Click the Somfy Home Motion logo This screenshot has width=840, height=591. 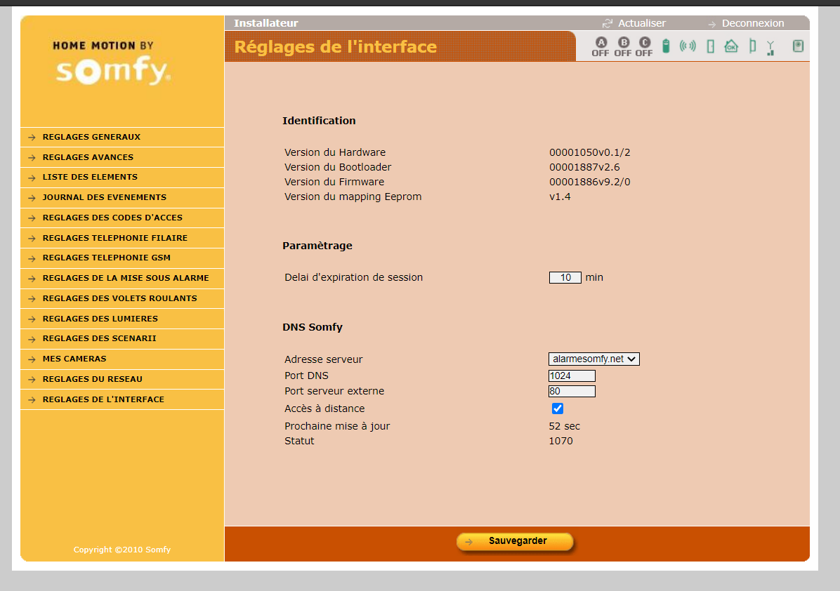pos(112,65)
